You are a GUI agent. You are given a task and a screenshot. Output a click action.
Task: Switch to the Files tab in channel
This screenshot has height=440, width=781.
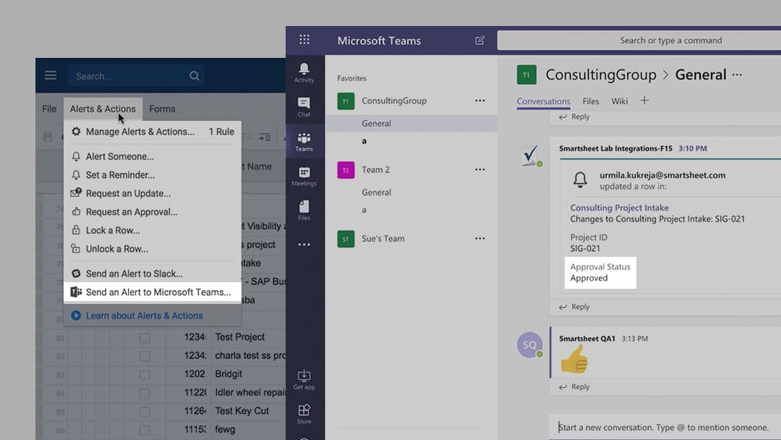tap(591, 101)
